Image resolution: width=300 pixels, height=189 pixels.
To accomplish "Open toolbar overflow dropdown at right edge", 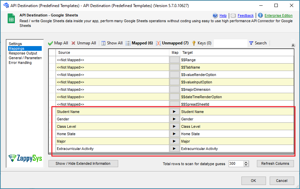I will [293, 45].
